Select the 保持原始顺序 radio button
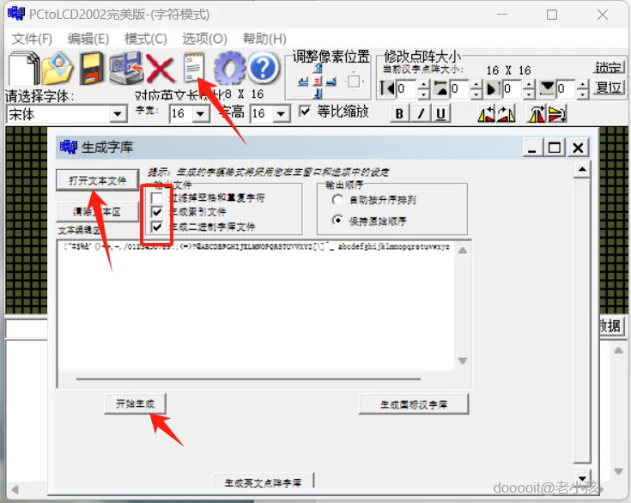 click(x=337, y=220)
